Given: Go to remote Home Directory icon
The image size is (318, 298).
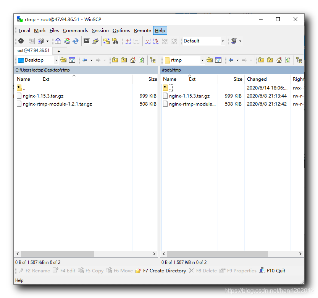Looking at the screenshot, I should [279, 60].
